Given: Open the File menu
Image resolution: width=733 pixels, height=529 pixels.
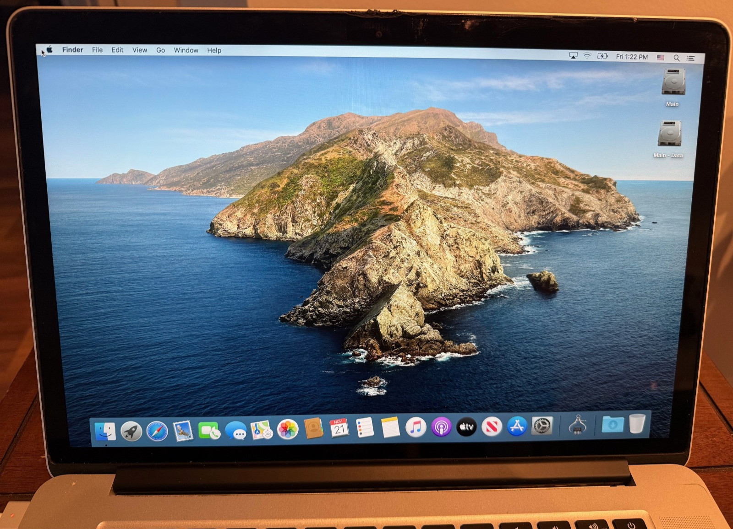Looking at the screenshot, I should pyautogui.click(x=97, y=50).
